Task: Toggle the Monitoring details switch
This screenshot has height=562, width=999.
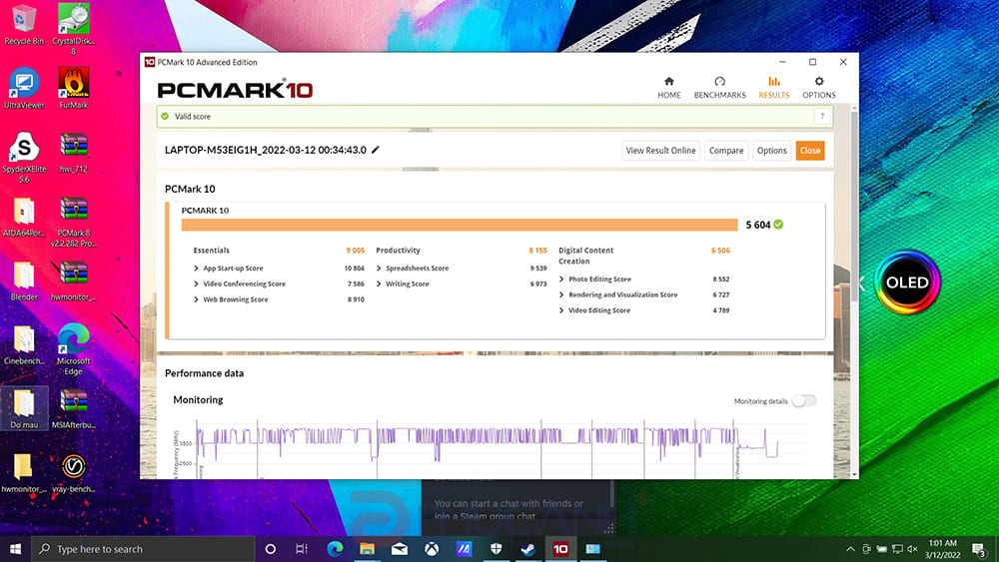Action: coord(803,400)
